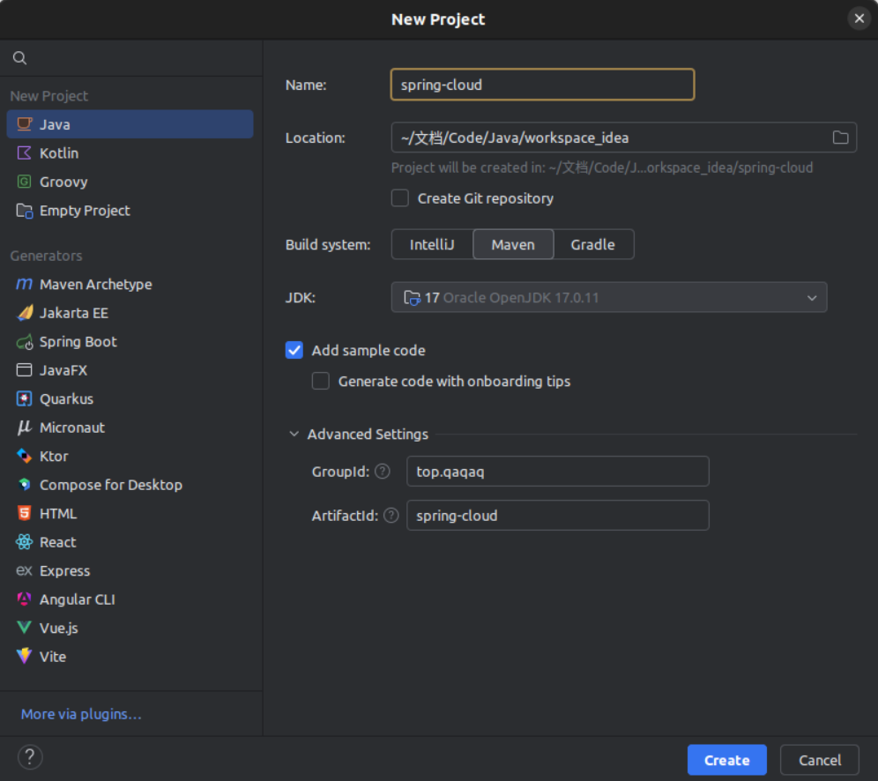878x781 pixels.
Task: Open the JDK dropdown
Action: click(x=608, y=297)
